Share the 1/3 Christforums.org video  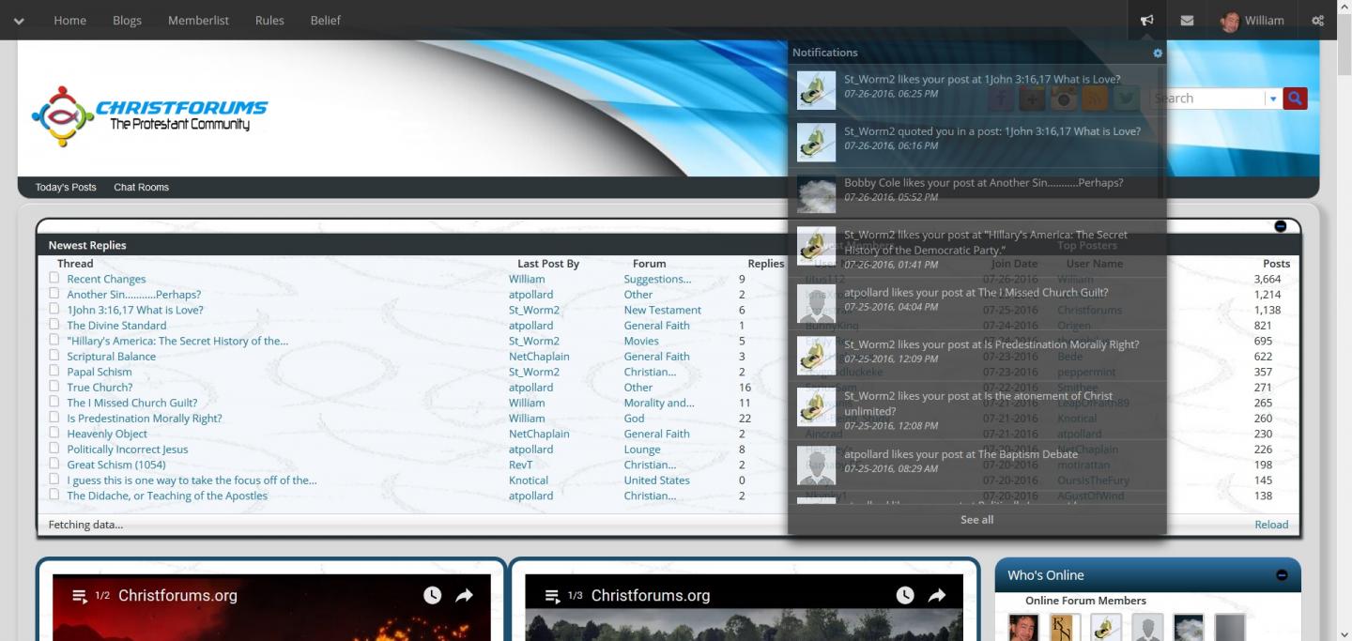937,595
